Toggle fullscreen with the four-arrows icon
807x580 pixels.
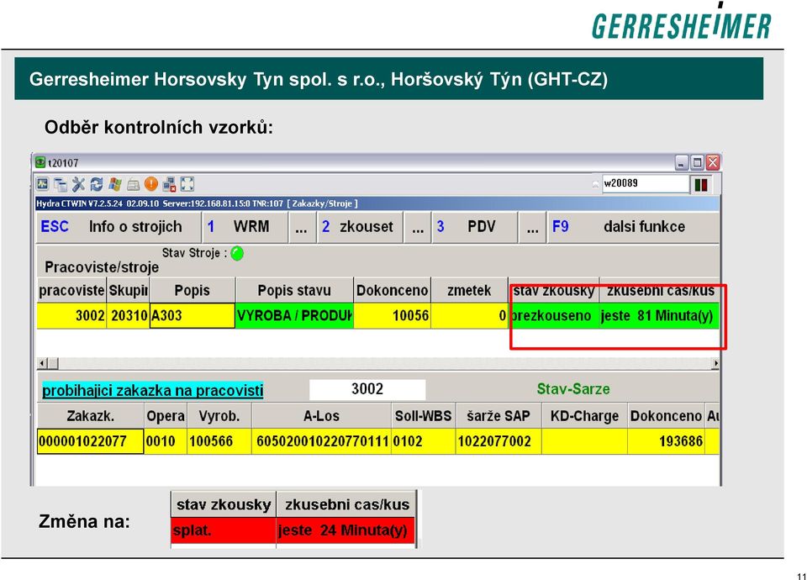[x=187, y=184]
